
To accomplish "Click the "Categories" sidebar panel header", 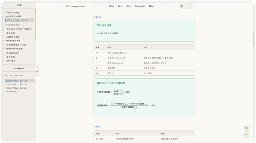I will (19, 68).
